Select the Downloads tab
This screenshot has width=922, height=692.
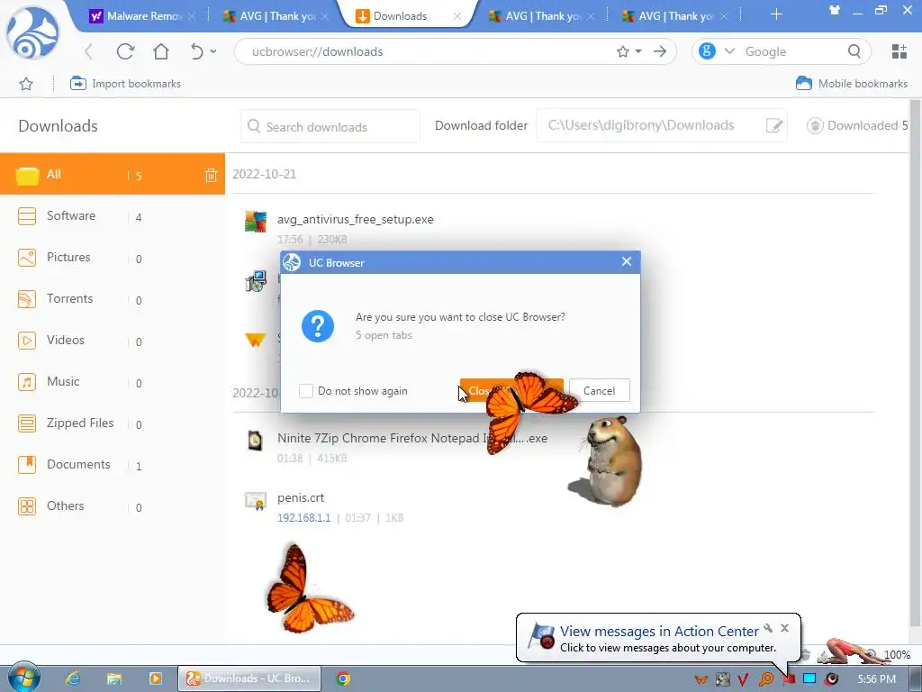point(408,16)
